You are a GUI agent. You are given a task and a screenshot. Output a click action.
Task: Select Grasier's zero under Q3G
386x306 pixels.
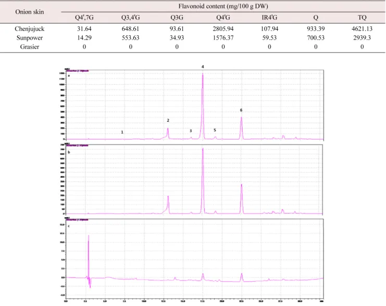point(177,47)
